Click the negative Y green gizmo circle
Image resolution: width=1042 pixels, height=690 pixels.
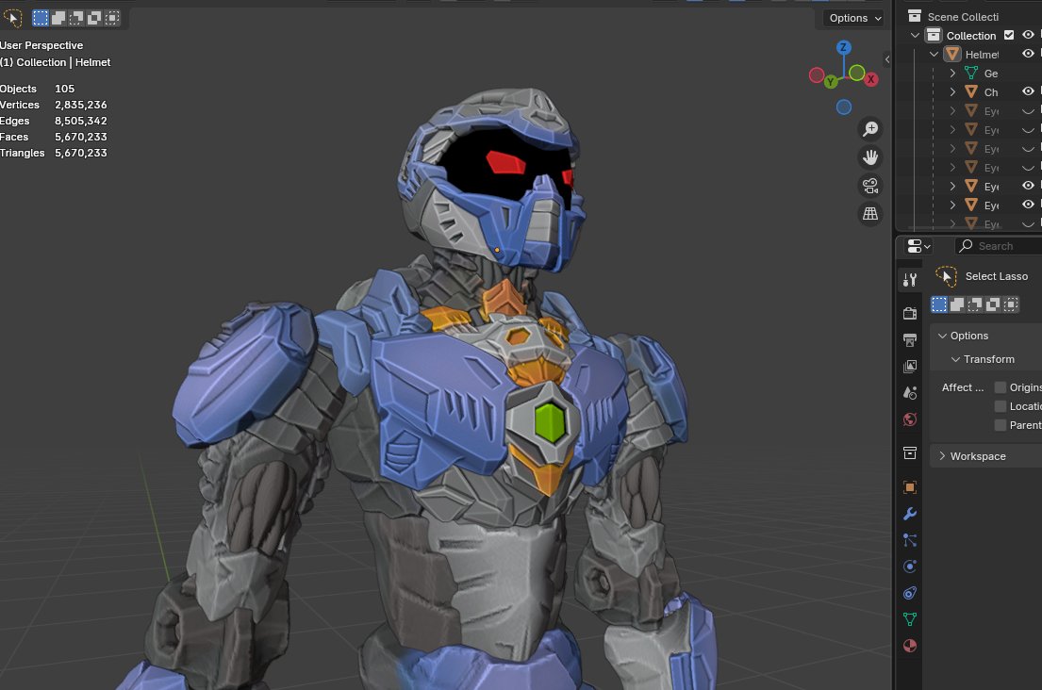(x=856, y=73)
